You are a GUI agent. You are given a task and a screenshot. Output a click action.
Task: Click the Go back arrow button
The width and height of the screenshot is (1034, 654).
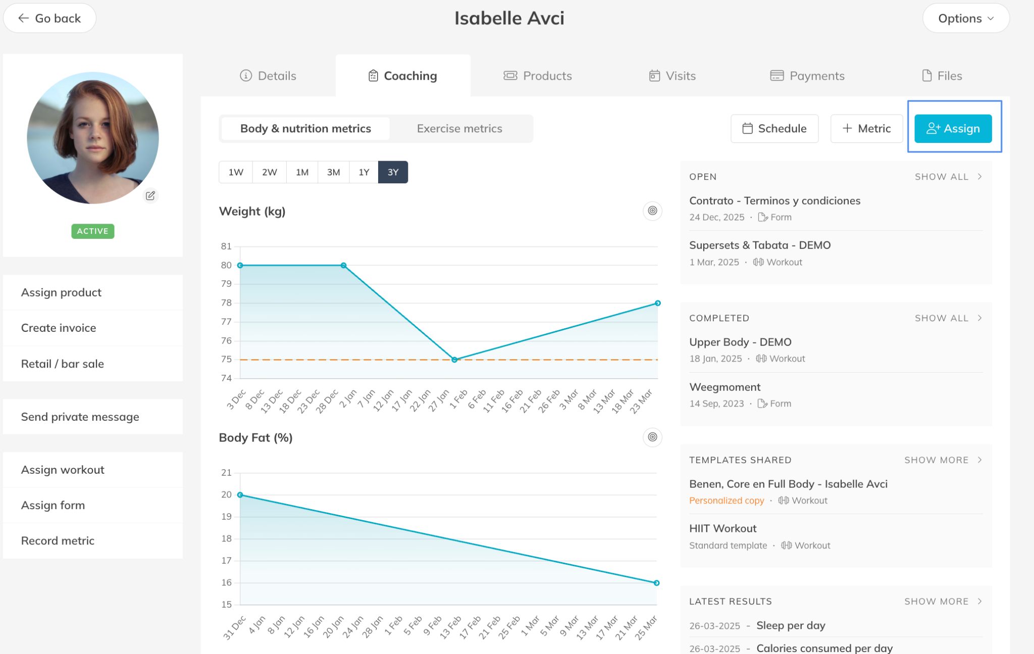coord(49,18)
